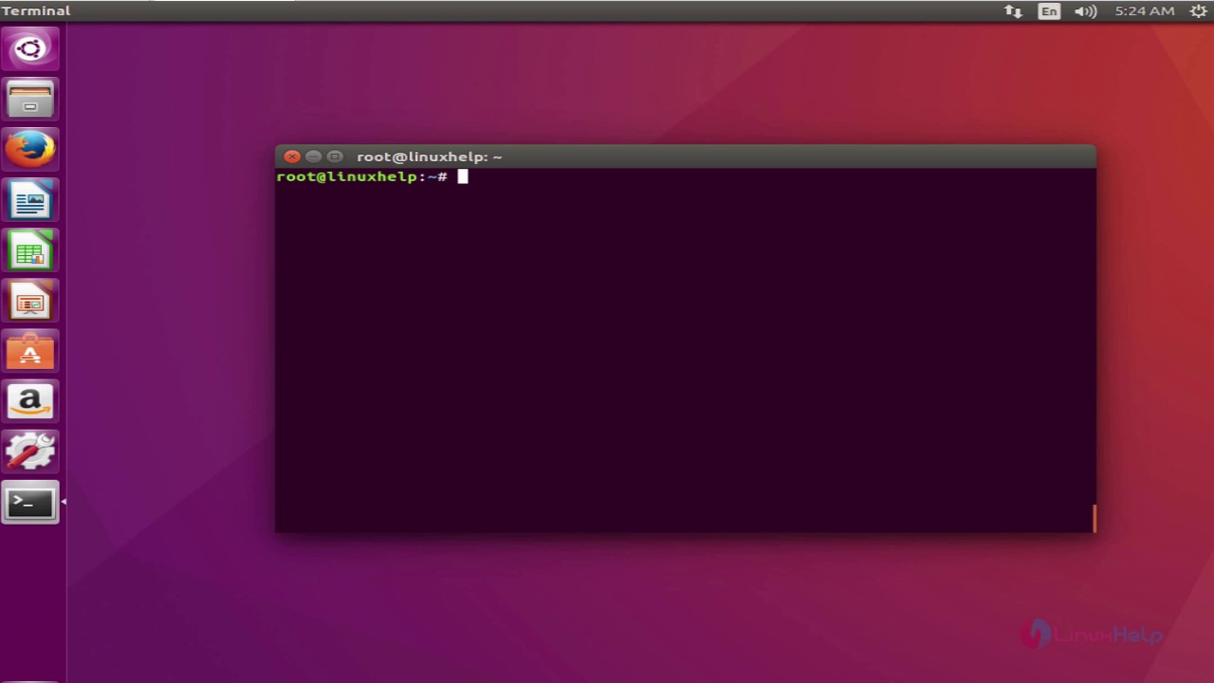Image resolution: width=1214 pixels, height=683 pixels.
Task: Click the root@linuxhelp window title bar
Action: 685,157
